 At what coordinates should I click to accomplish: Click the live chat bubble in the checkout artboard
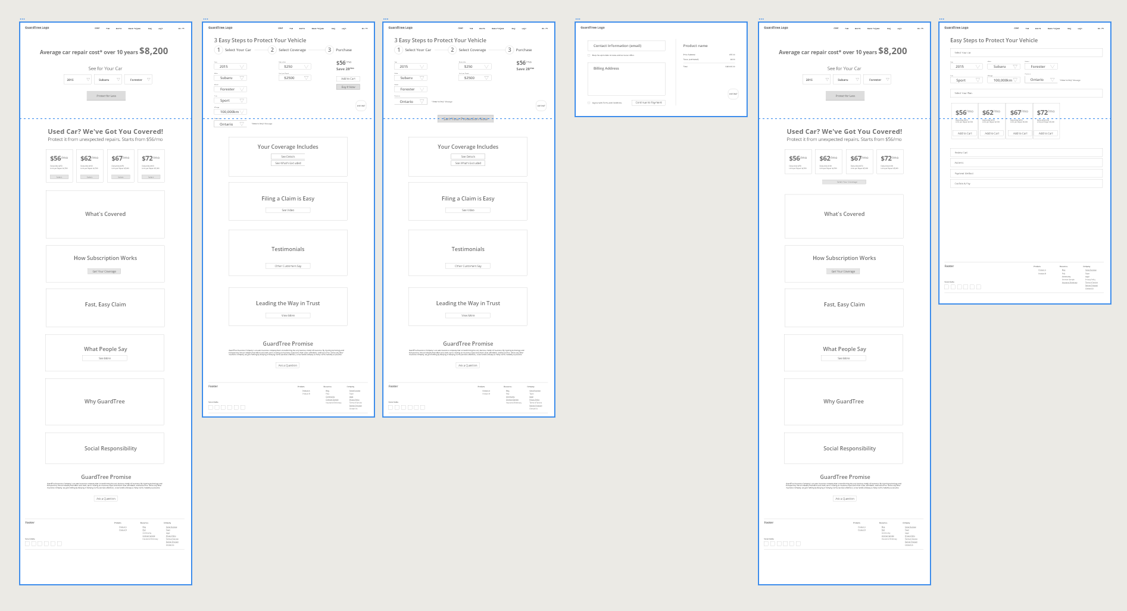pos(733,93)
